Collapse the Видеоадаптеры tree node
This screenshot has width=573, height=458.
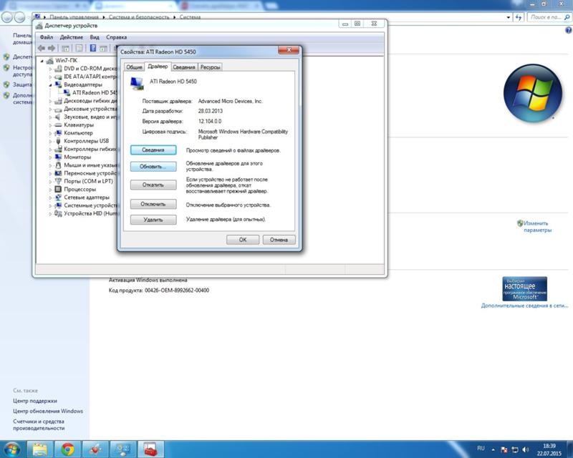(50, 85)
